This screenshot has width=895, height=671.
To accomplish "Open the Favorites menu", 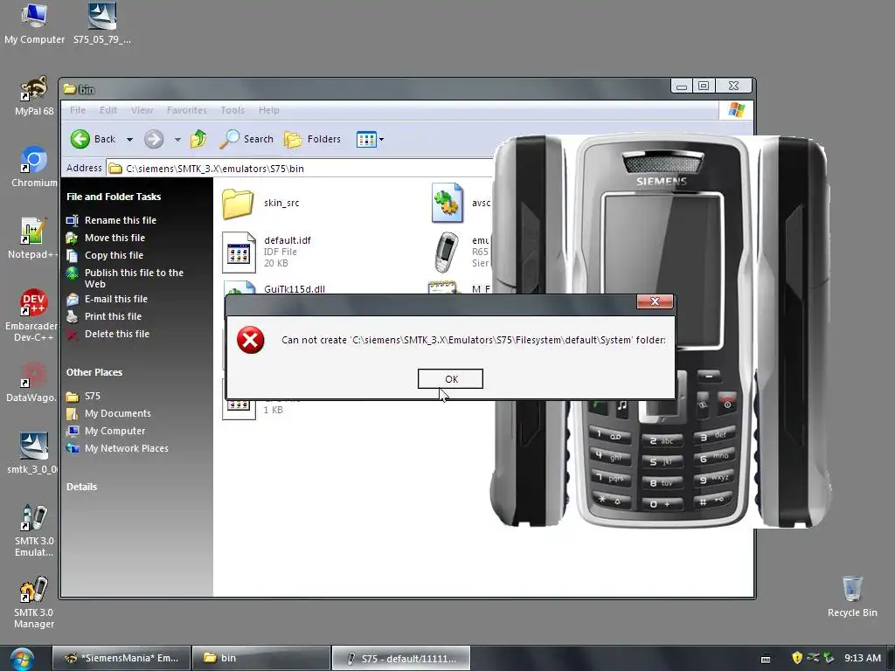I will click(x=187, y=110).
